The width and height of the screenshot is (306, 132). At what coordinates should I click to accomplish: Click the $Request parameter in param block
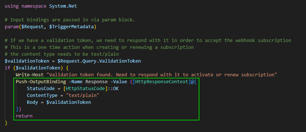pyautogui.click(x=33, y=27)
